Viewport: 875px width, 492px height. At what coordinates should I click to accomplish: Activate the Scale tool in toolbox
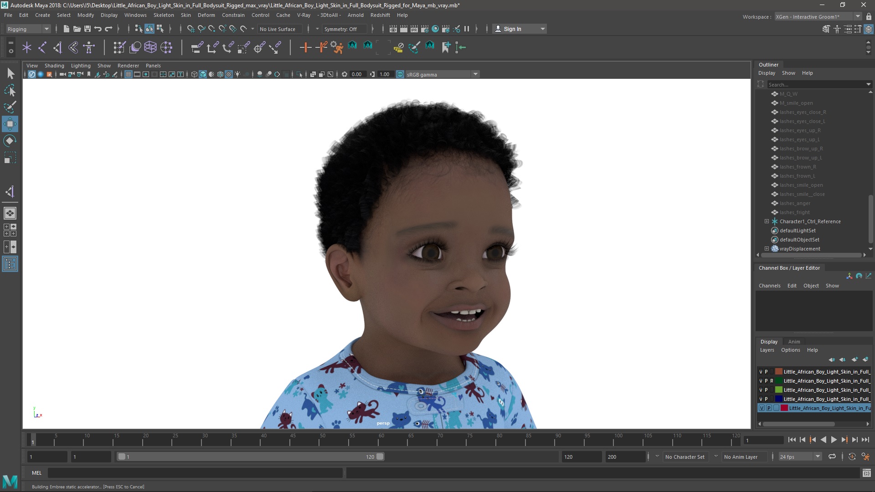click(x=10, y=158)
